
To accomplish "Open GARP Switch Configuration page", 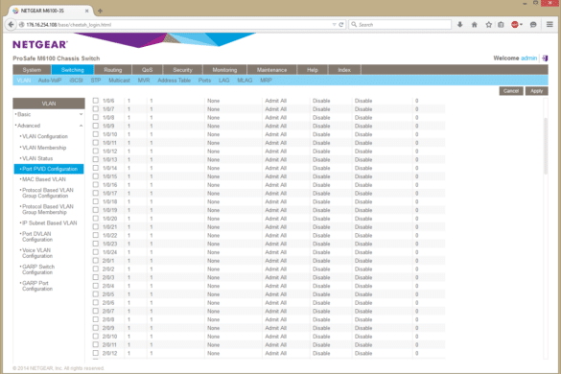I will (x=38, y=269).
